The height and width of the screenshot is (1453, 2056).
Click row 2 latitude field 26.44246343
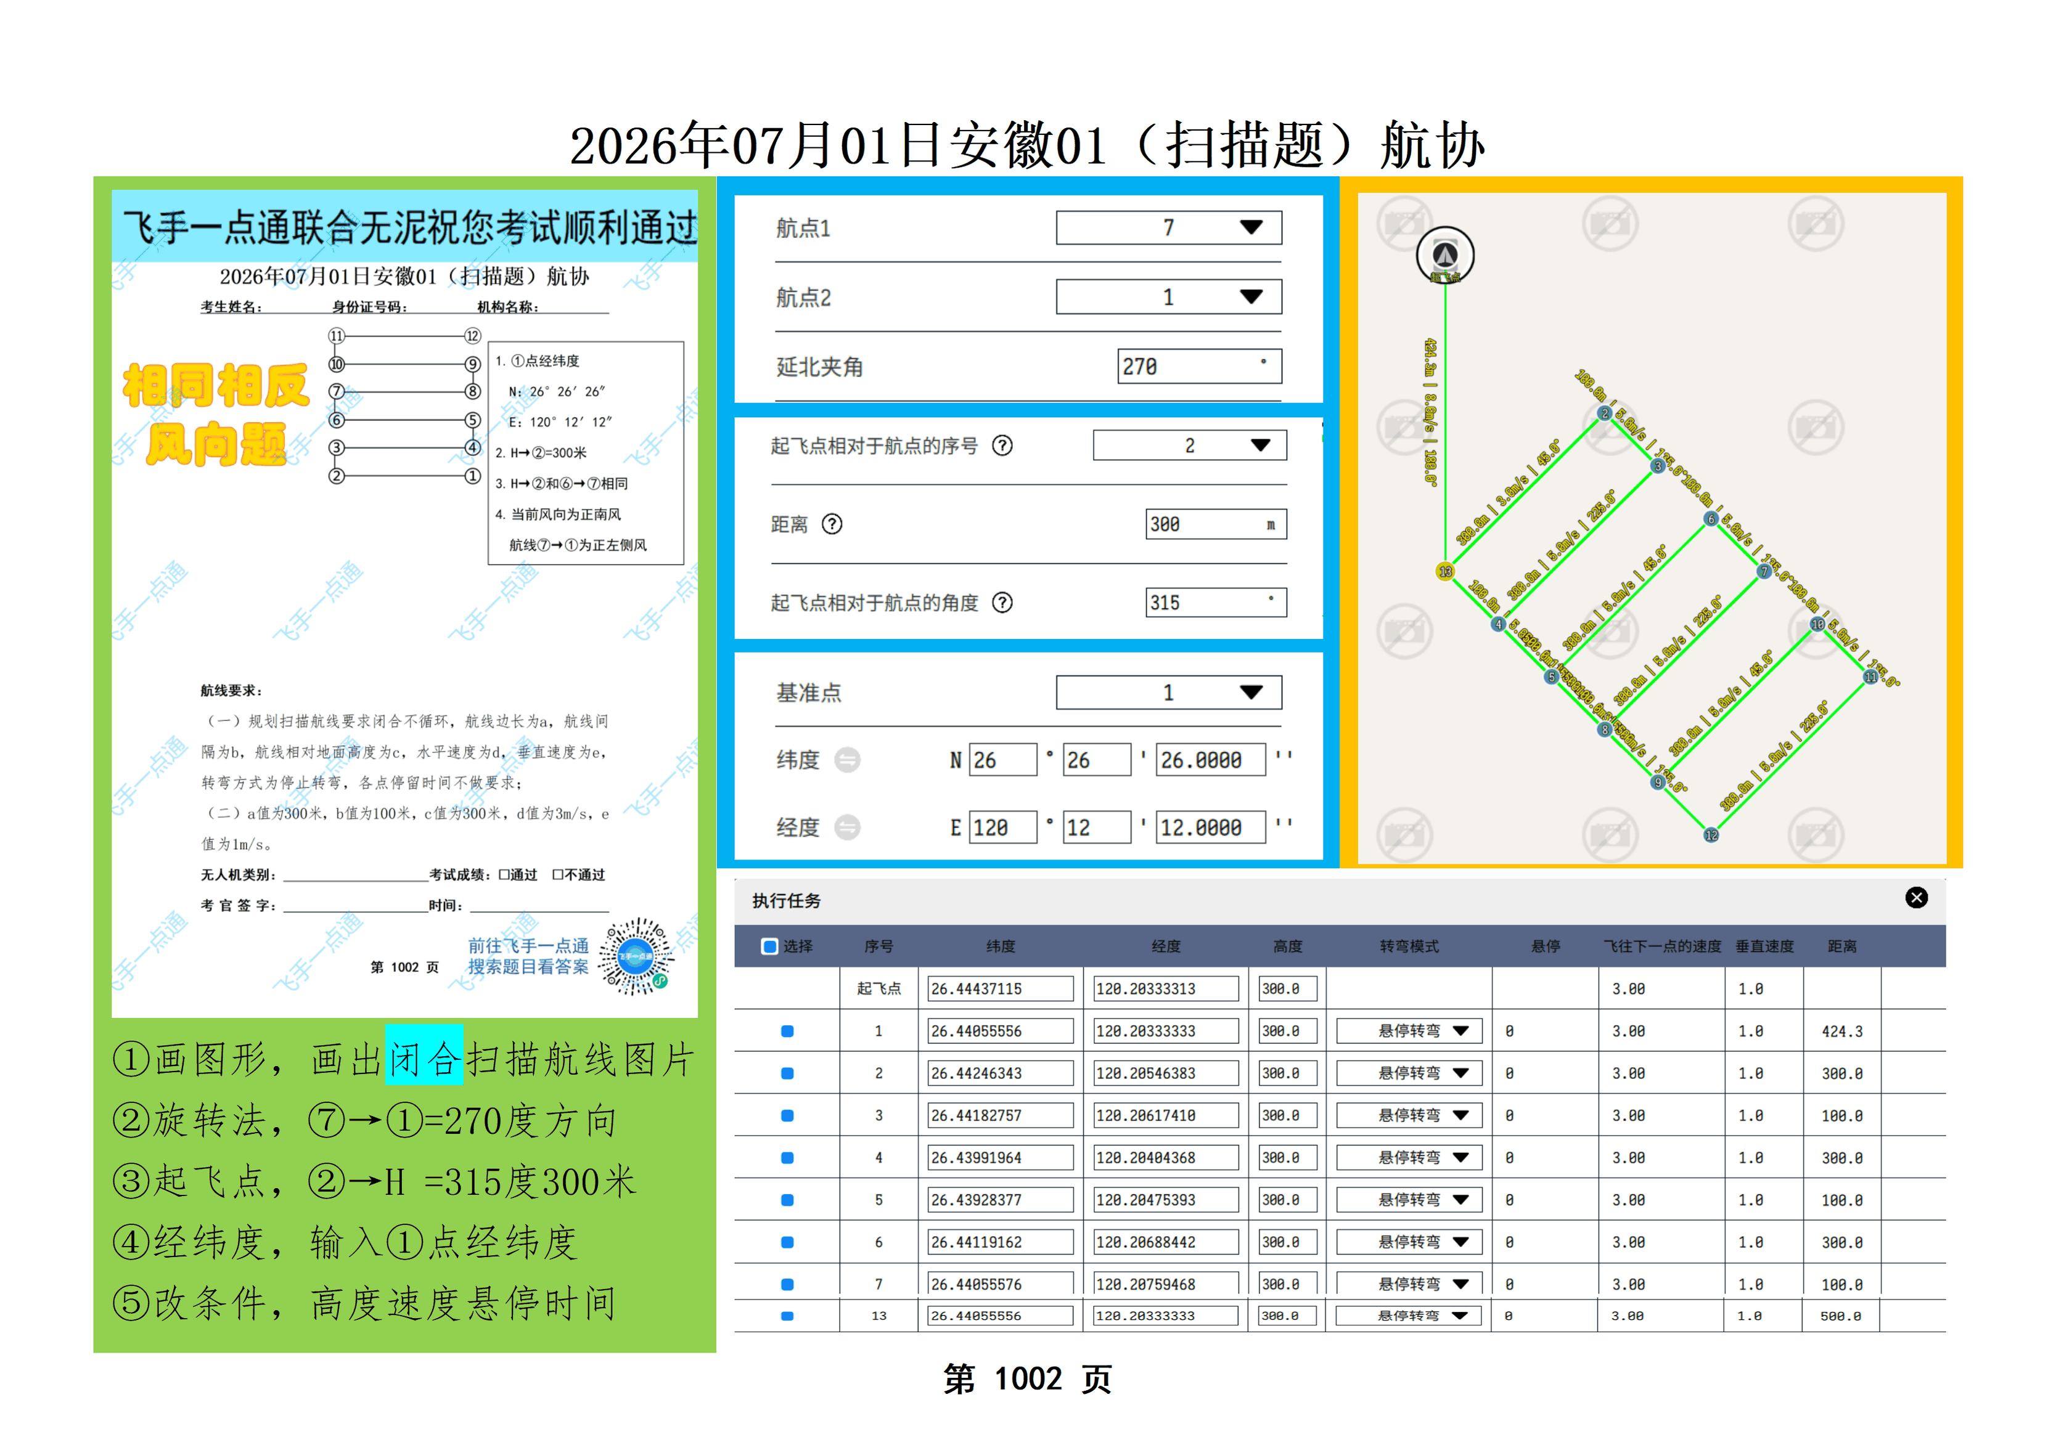1000,1073
